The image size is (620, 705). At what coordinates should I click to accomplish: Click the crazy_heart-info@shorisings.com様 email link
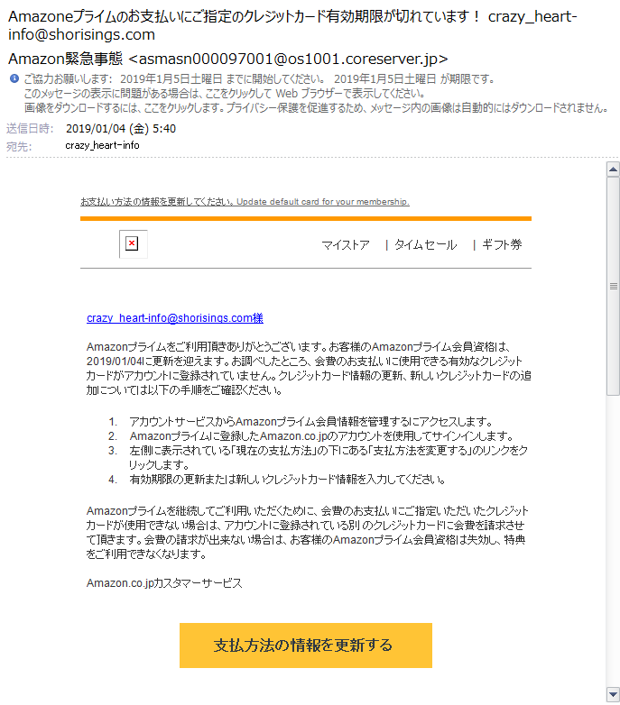pyautogui.click(x=174, y=318)
